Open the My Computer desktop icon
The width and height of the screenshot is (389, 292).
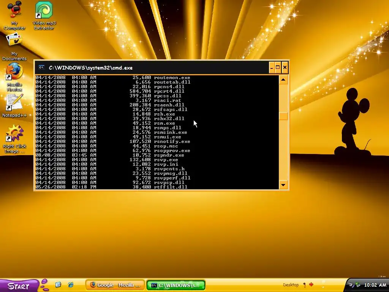pyautogui.click(x=14, y=15)
